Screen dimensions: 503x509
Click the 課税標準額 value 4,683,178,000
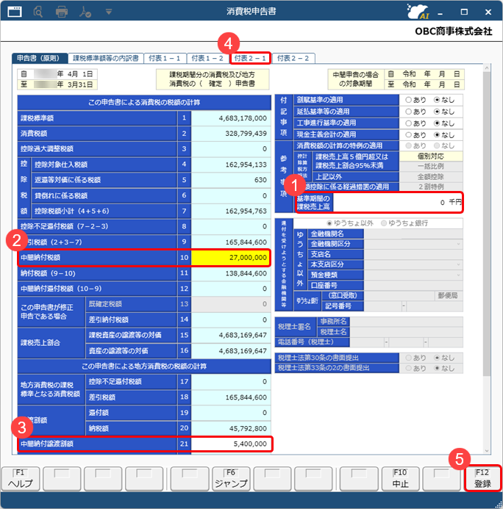click(231, 118)
